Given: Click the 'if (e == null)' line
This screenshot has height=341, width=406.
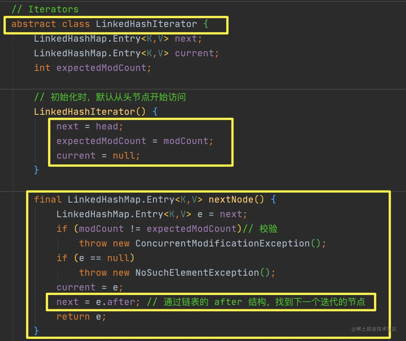Looking at the screenshot, I should (95, 258).
